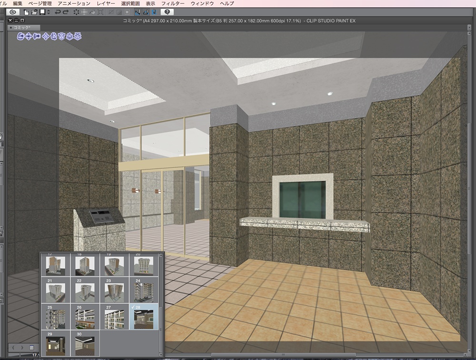Click the clear outside selection icon
476x360 pixels.
(84, 12)
